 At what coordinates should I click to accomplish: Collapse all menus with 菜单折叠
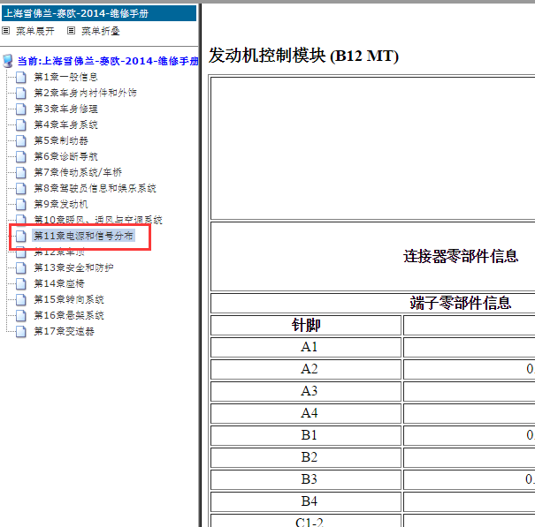(101, 31)
